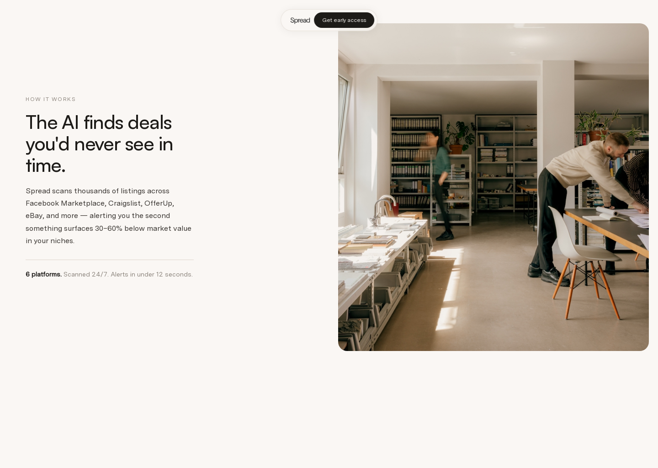Select the HOW IT WORKS section label
The image size is (658, 468).
[51, 99]
